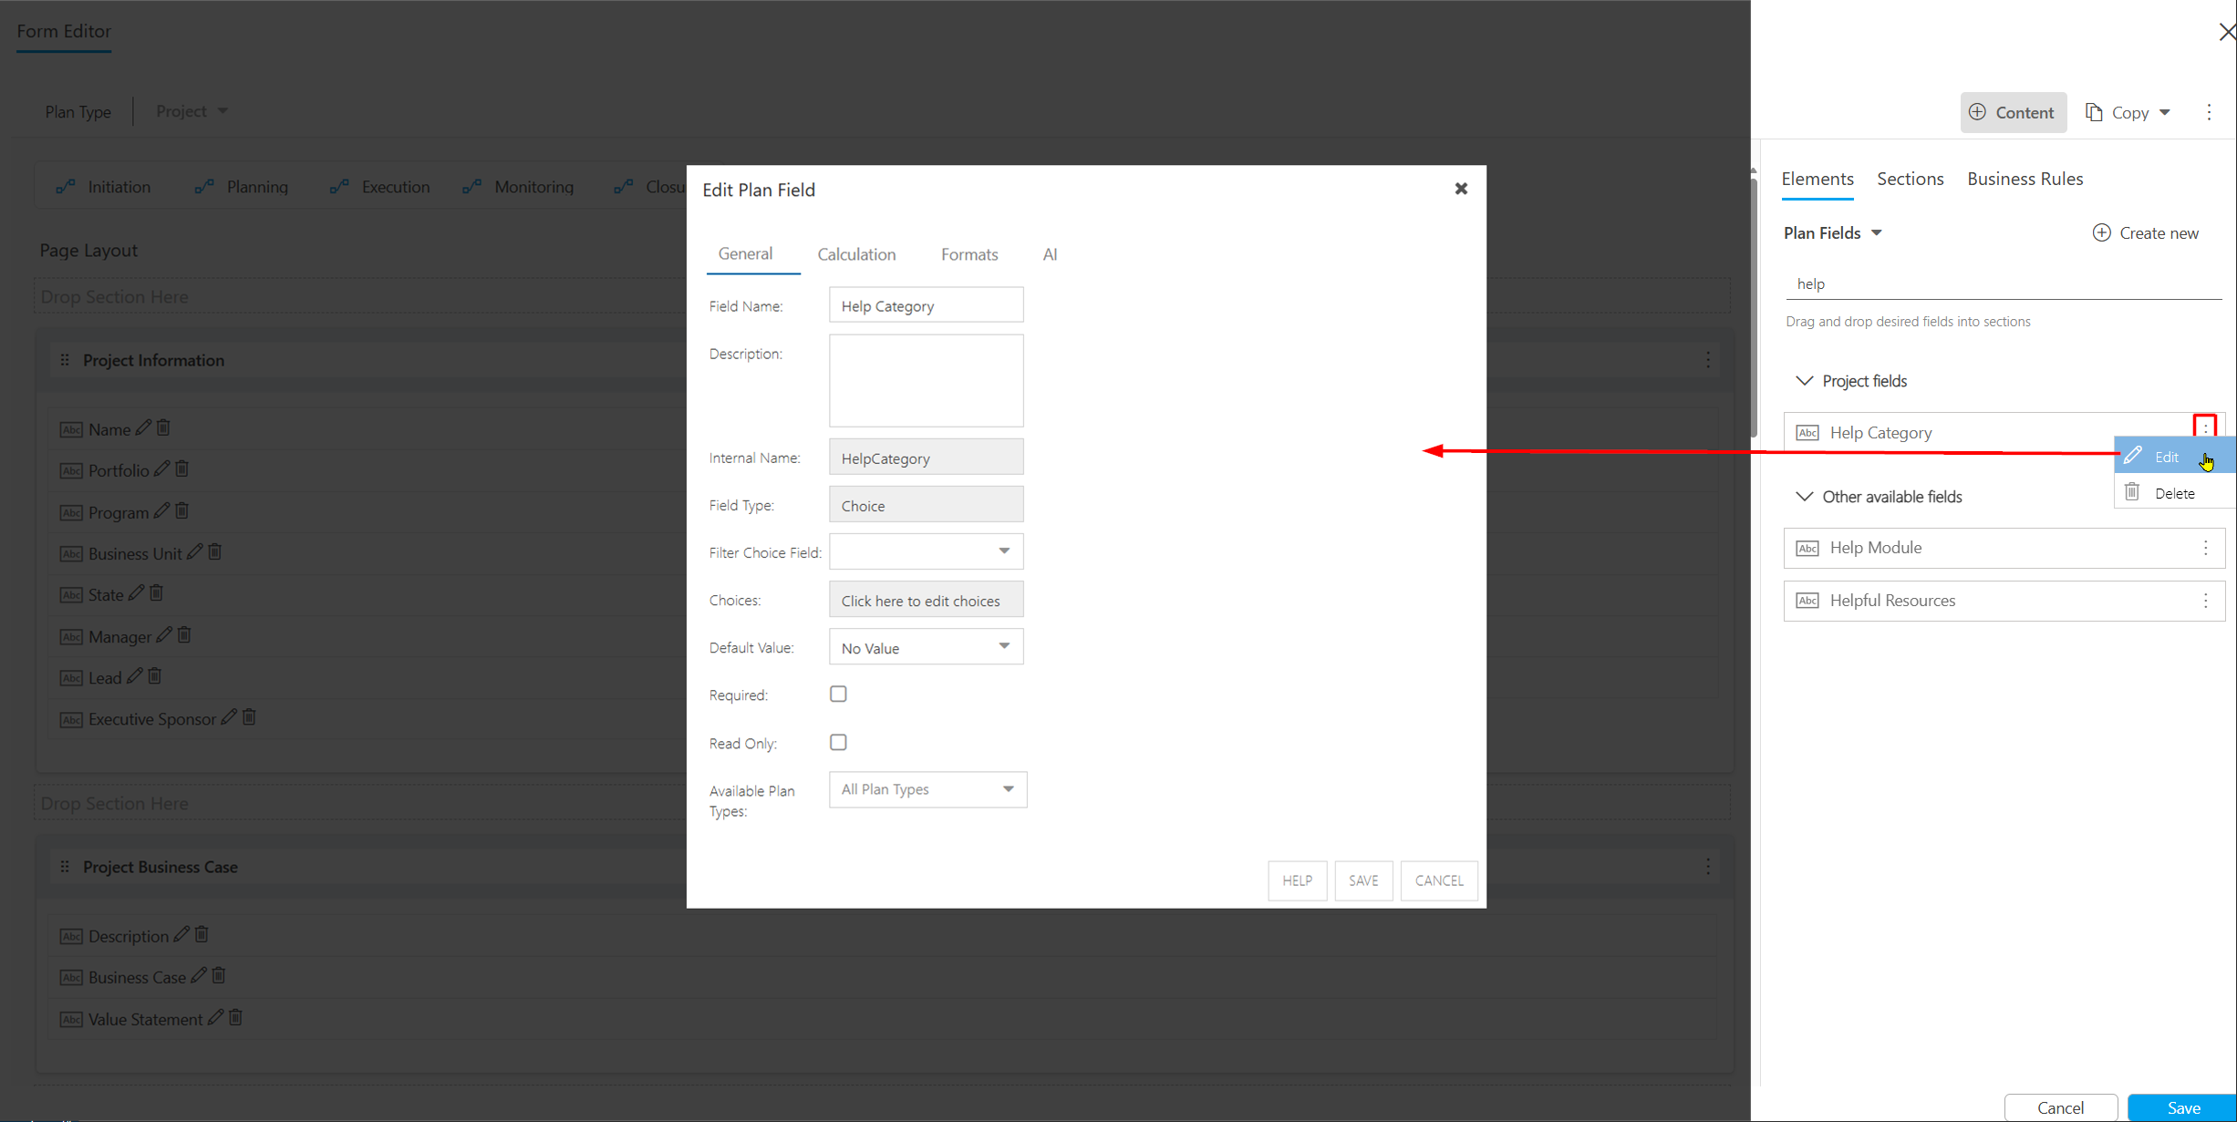Open the Plan Fields dropdown

pyautogui.click(x=1833, y=232)
